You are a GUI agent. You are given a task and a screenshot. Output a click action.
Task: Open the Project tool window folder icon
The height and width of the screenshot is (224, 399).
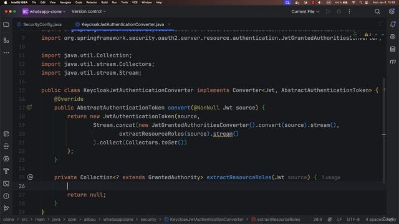(6, 24)
